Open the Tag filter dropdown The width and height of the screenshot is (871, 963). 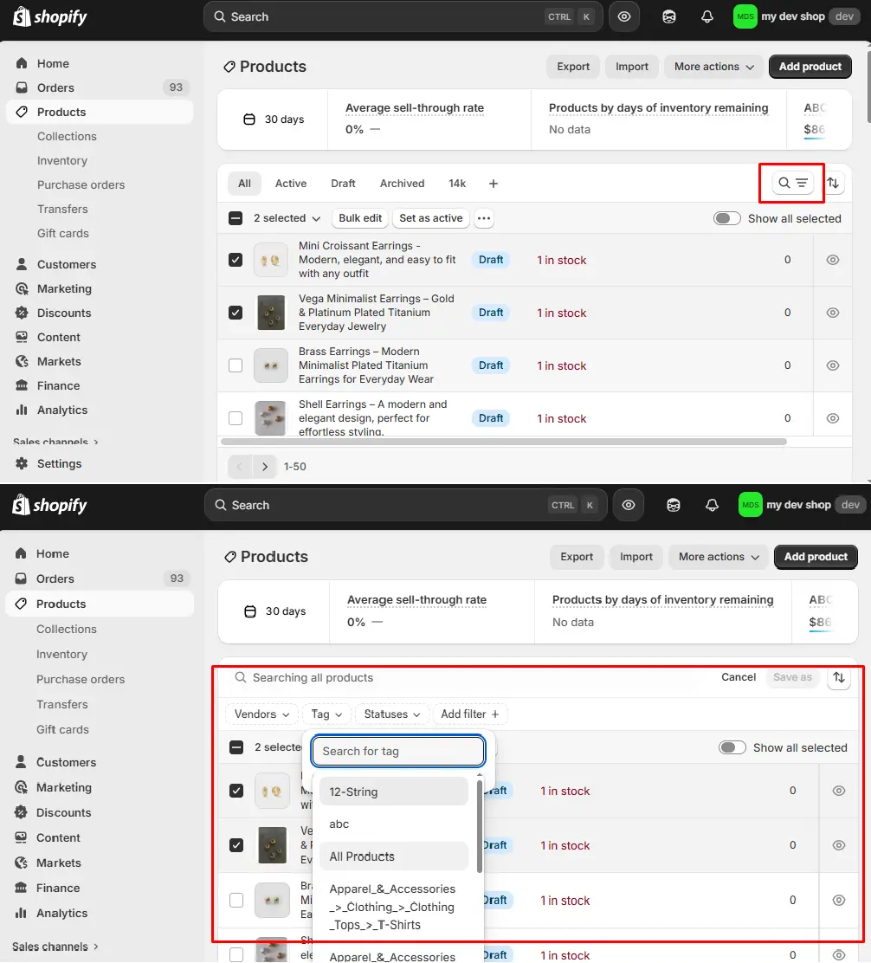pos(326,714)
